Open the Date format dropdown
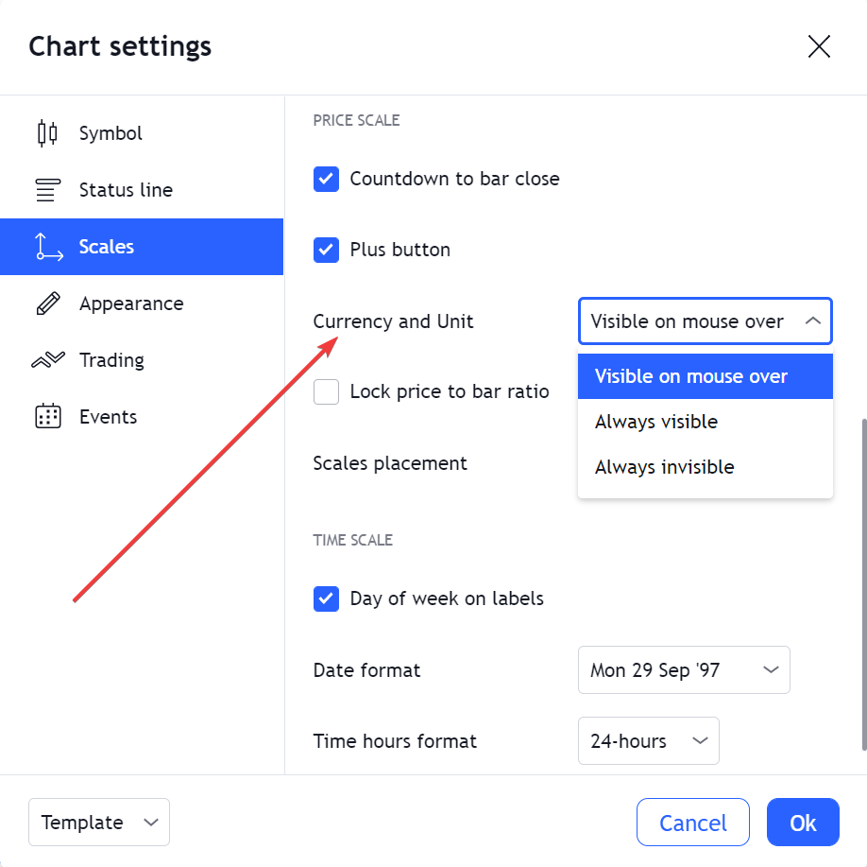The width and height of the screenshot is (867, 867). pyautogui.click(x=684, y=669)
